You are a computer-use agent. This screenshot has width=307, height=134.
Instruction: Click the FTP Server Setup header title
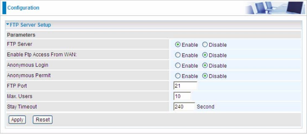pos(30,25)
